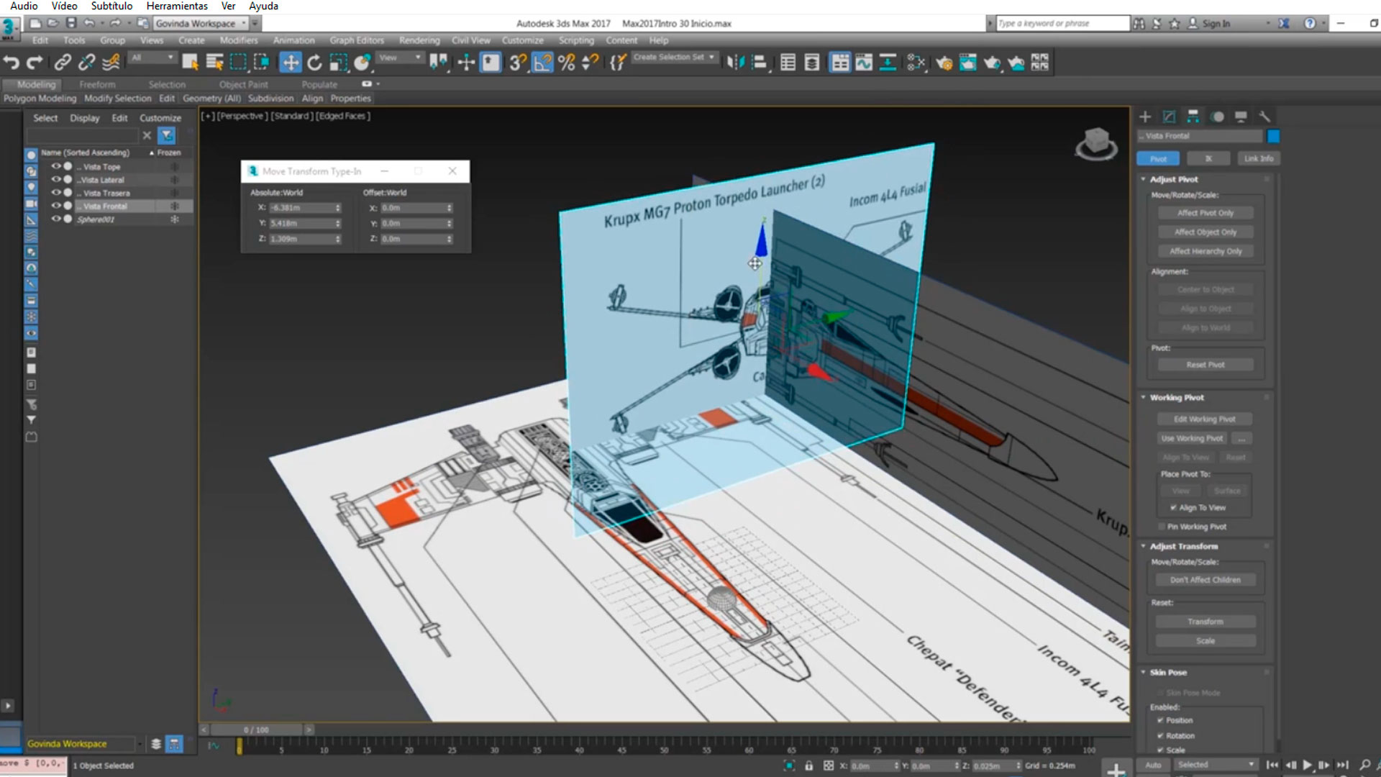Image resolution: width=1381 pixels, height=777 pixels.
Task: Activate the Select and Rotate tool
Action: pos(314,63)
